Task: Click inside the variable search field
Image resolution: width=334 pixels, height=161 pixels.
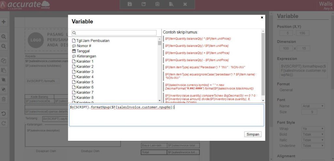Action: (x=114, y=33)
